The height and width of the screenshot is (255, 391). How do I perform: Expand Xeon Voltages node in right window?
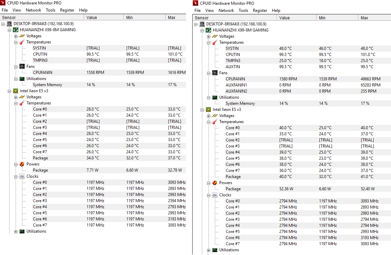pos(208,116)
